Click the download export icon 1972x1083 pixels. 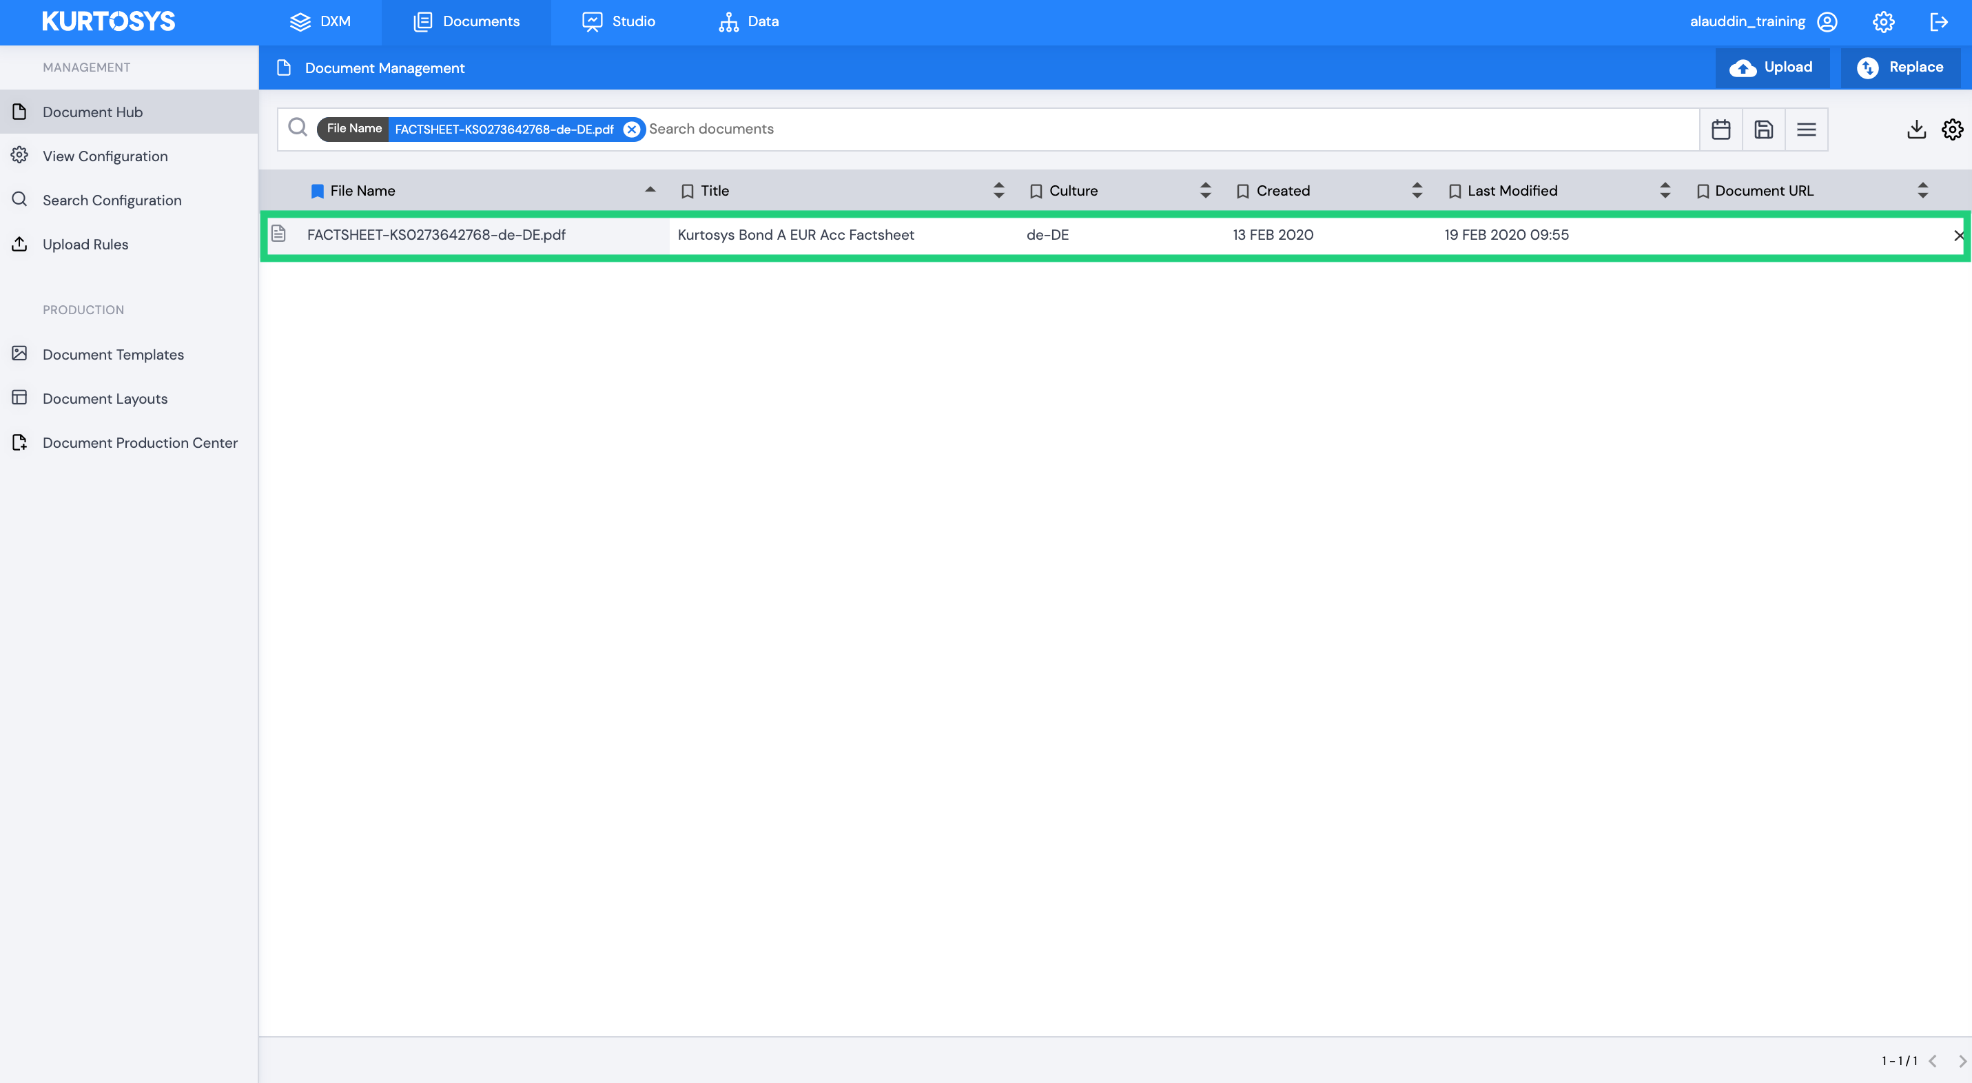[1916, 130]
